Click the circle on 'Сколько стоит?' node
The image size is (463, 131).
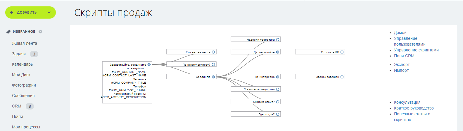(278, 102)
